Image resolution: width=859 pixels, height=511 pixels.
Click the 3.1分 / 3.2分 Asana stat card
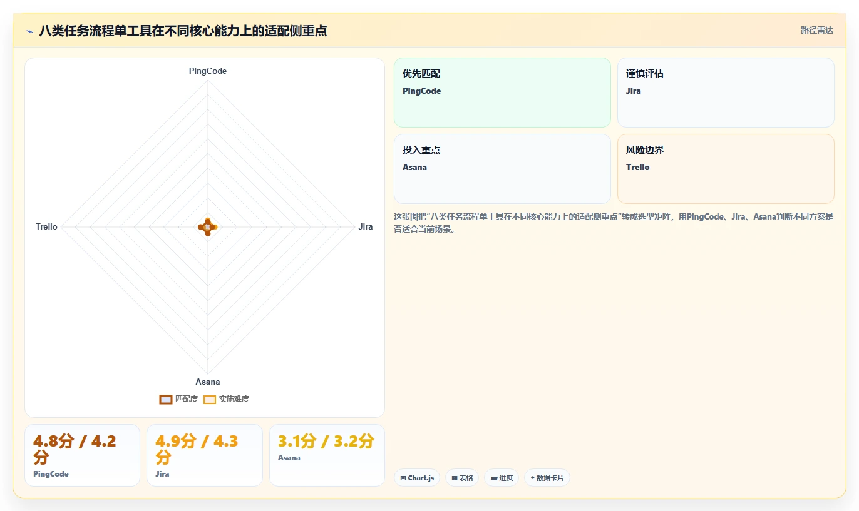327,455
